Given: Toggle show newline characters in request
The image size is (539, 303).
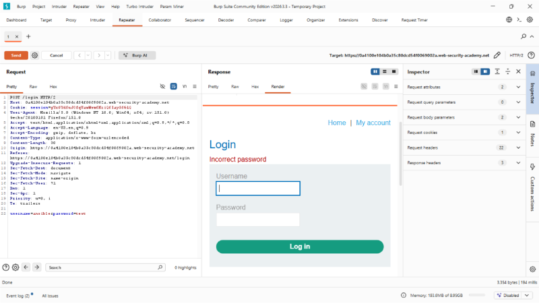Looking at the screenshot, I should (x=185, y=87).
